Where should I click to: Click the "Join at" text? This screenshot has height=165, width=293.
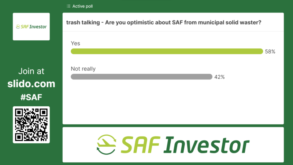[x=31, y=71]
